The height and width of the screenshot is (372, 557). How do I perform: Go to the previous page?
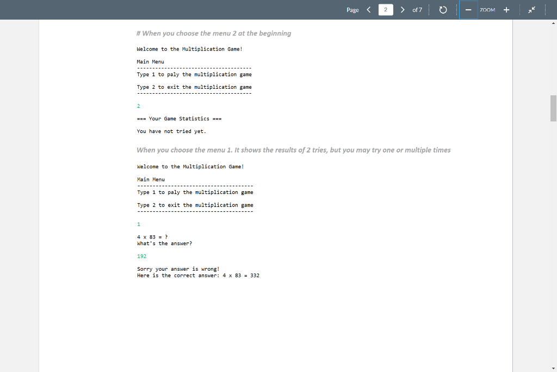coord(369,10)
